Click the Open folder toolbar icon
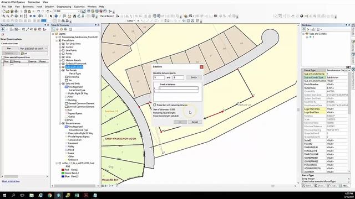The height and width of the screenshot is (199, 355). tap(8, 11)
